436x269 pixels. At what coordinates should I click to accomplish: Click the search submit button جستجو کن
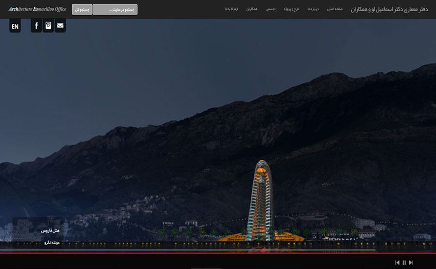[82, 9]
